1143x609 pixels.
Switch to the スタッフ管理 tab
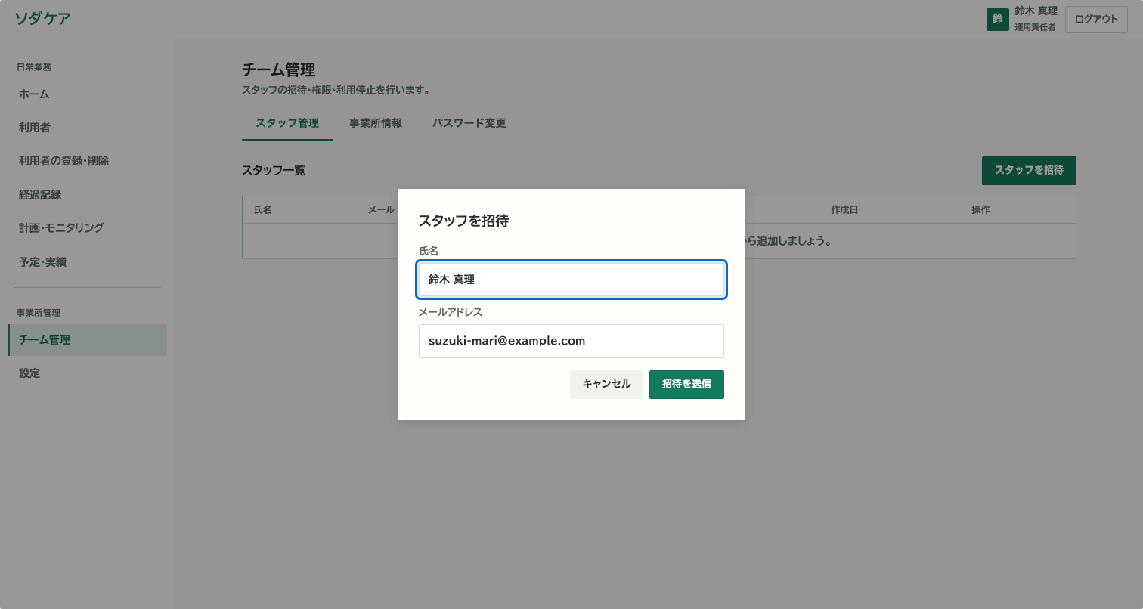point(287,123)
